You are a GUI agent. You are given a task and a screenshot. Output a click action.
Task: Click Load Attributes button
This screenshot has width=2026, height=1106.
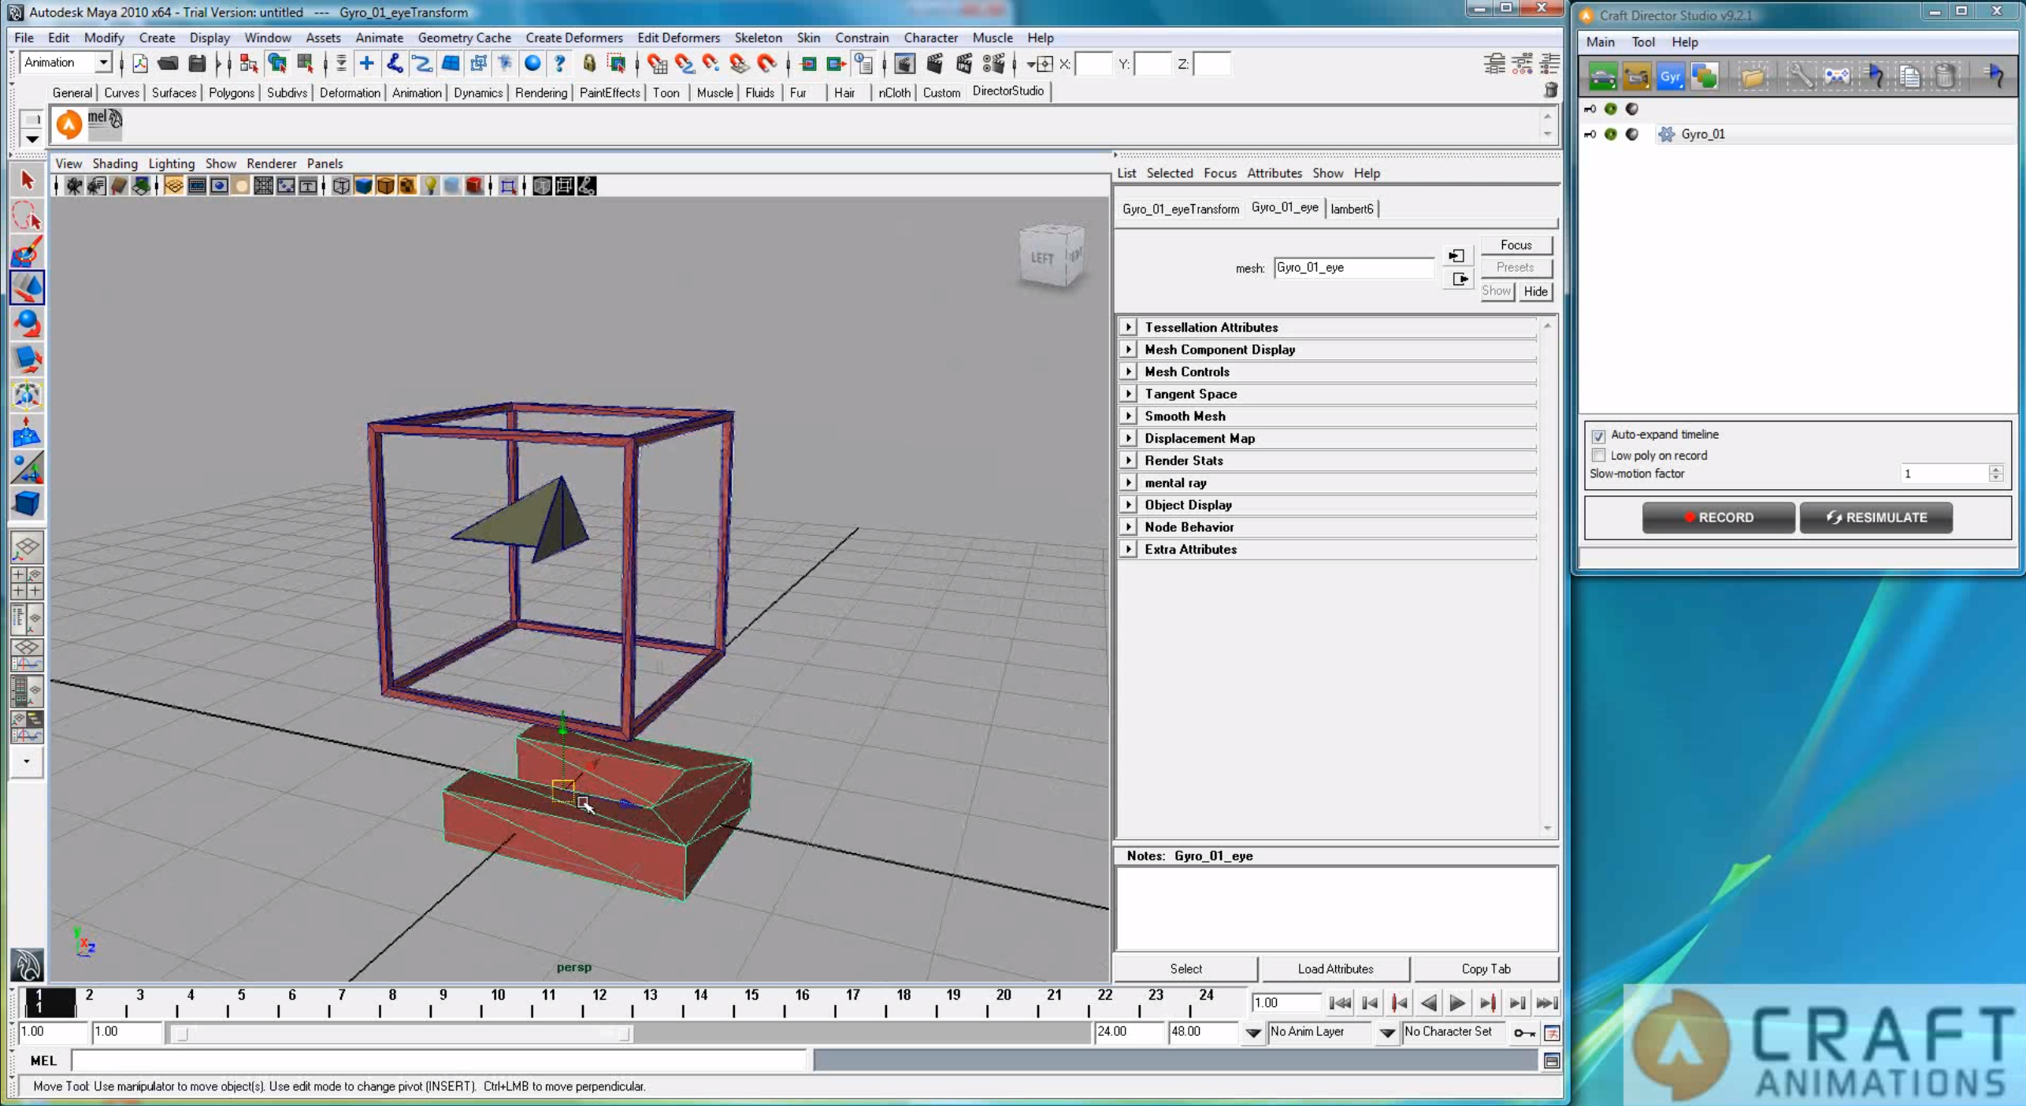point(1334,969)
